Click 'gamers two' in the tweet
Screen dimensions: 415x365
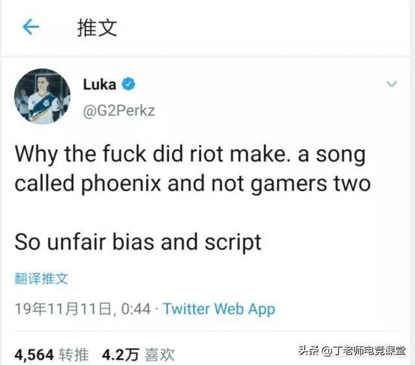(311, 183)
